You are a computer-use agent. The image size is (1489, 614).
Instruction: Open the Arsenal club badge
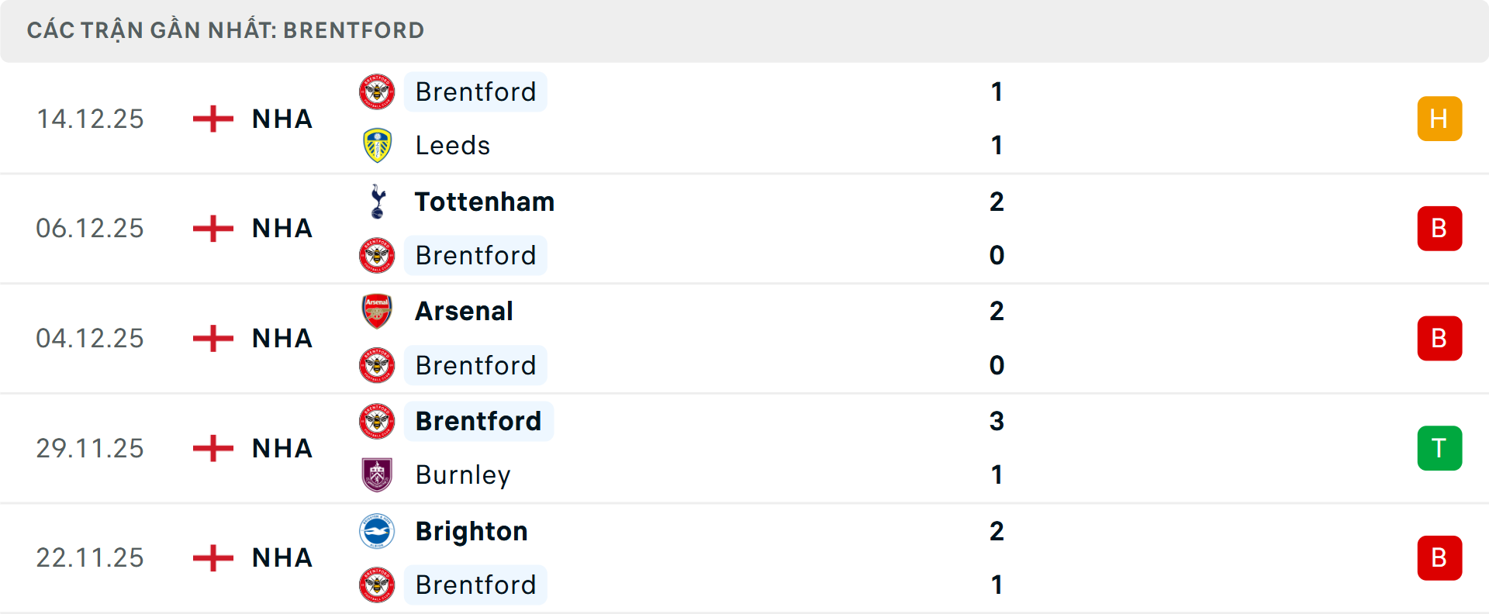click(x=377, y=311)
